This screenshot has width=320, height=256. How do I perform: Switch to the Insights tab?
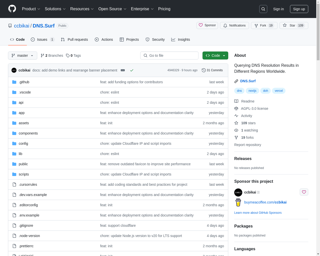(180, 39)
